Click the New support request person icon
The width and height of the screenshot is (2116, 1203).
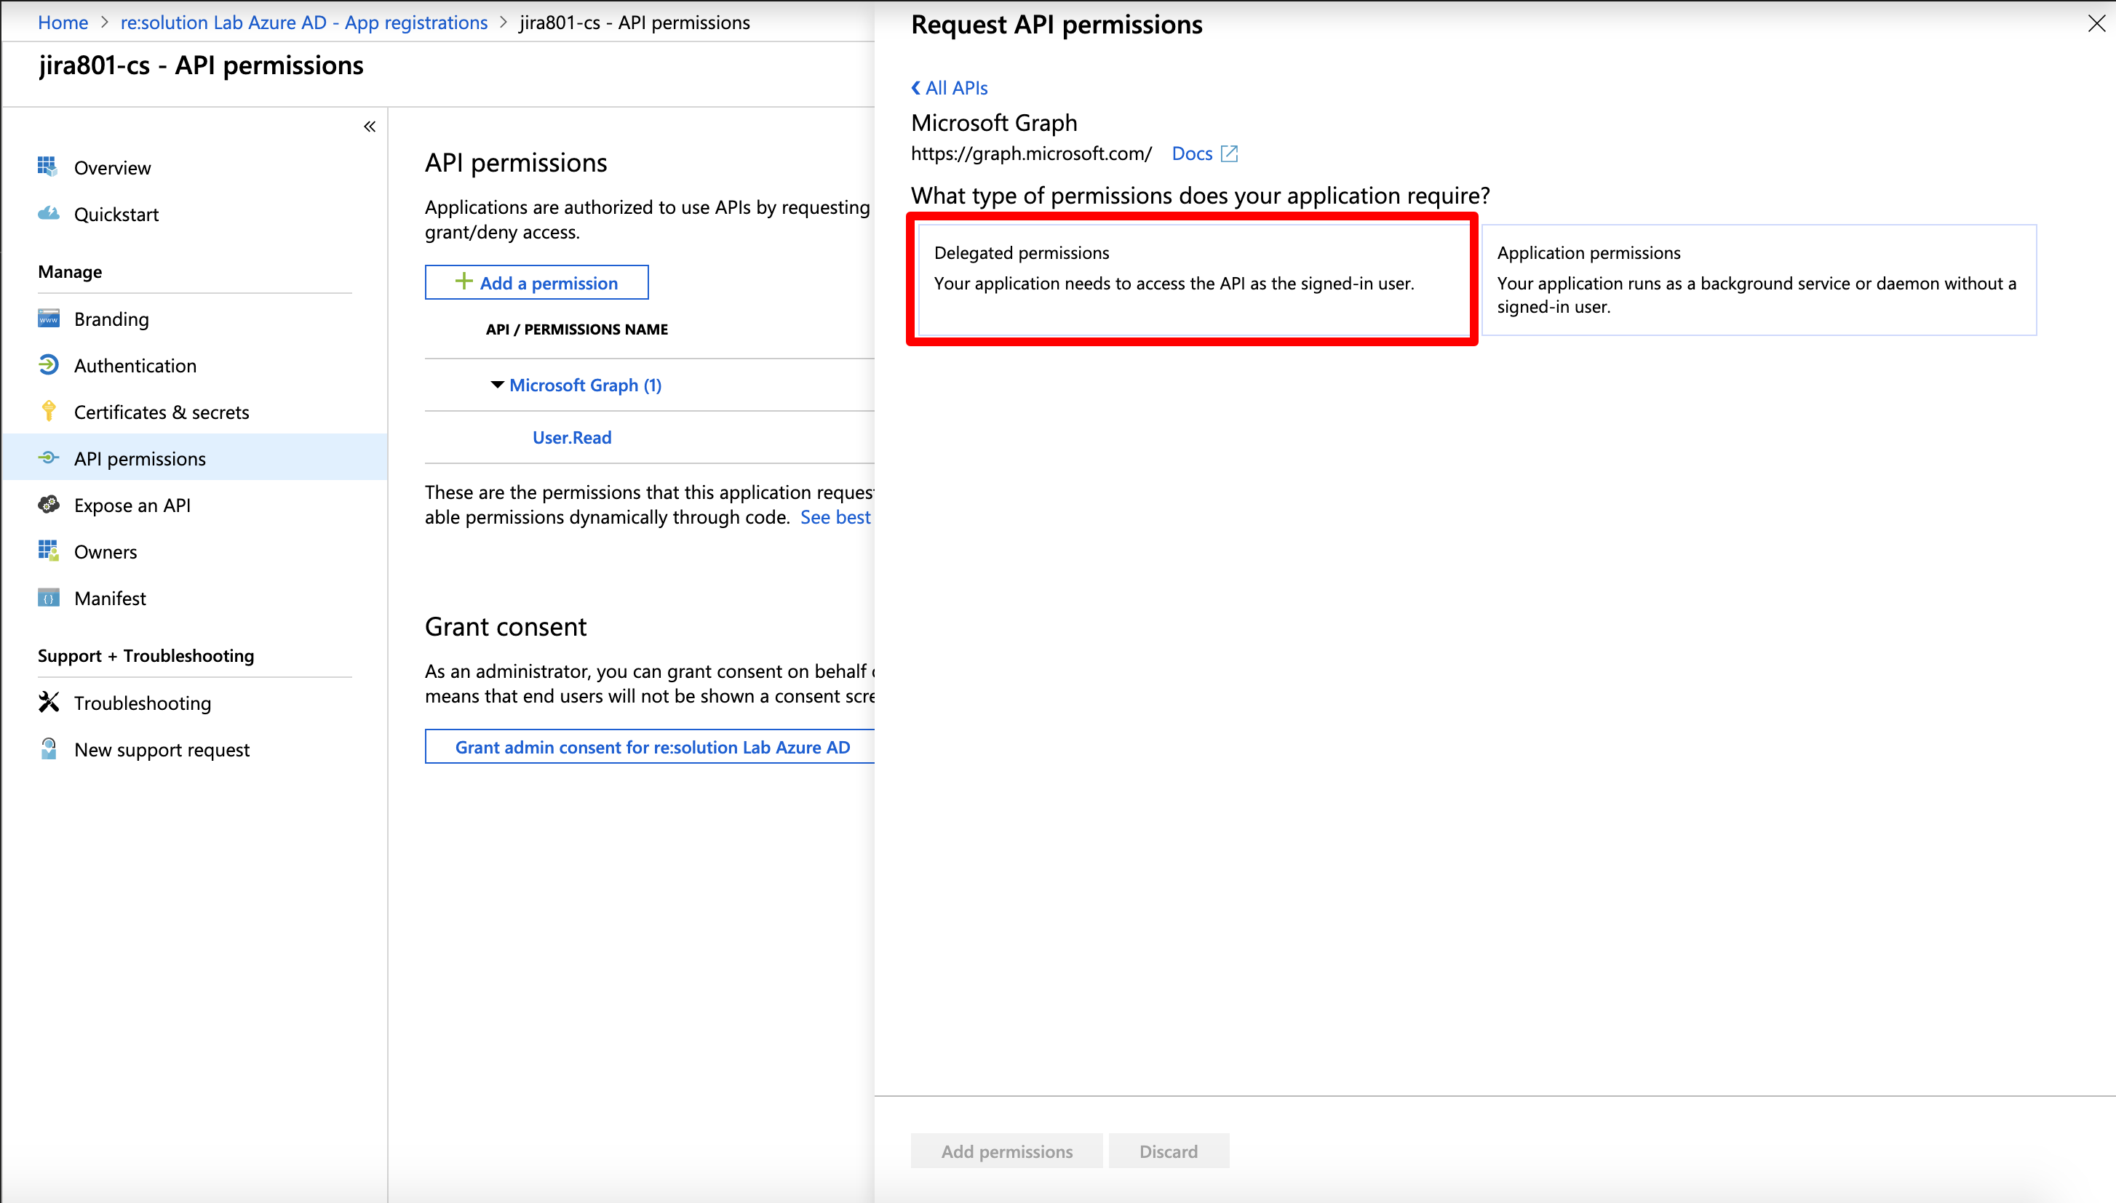coord(48,748)
